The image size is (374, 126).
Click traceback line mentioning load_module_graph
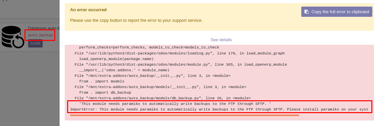click(x=180, y=53)
